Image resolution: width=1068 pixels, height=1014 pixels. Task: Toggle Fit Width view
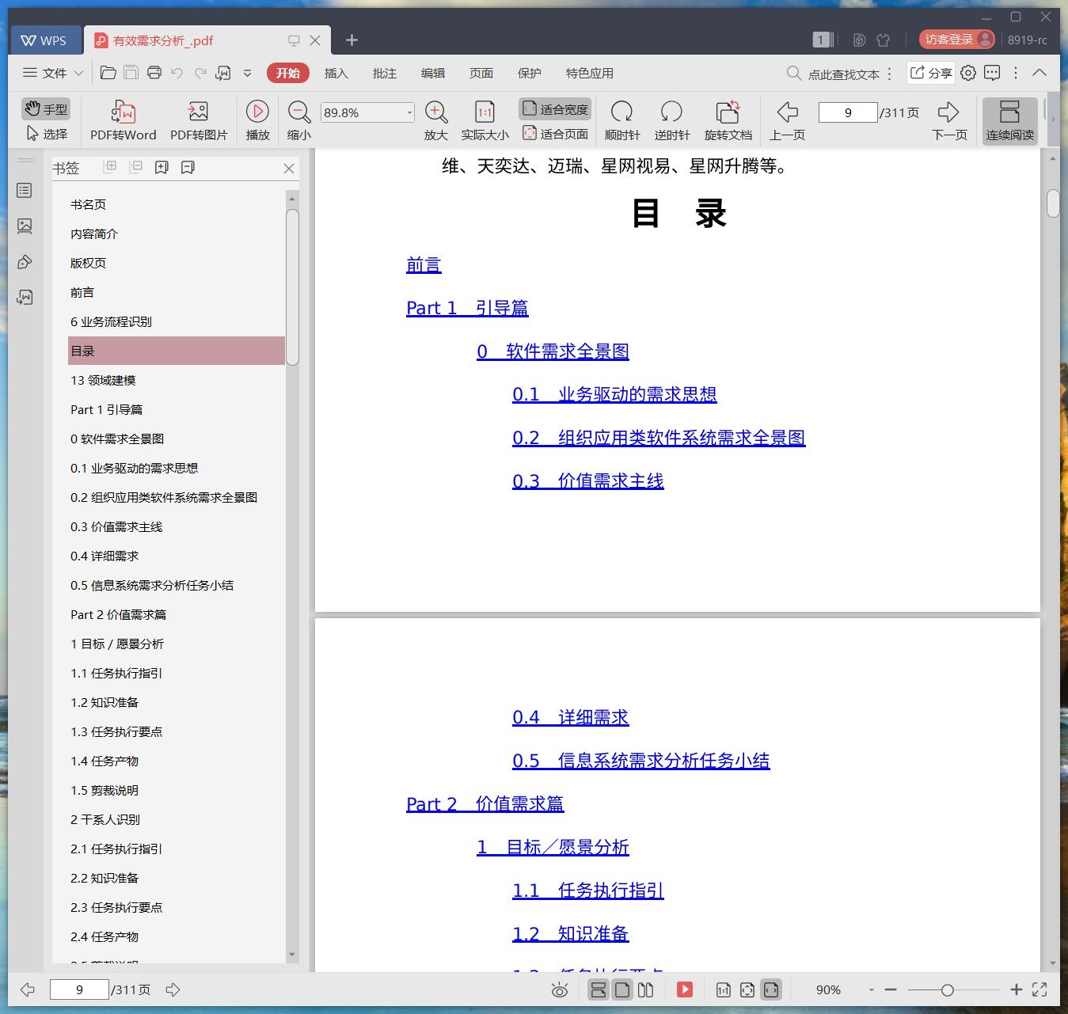pos(555,109)
